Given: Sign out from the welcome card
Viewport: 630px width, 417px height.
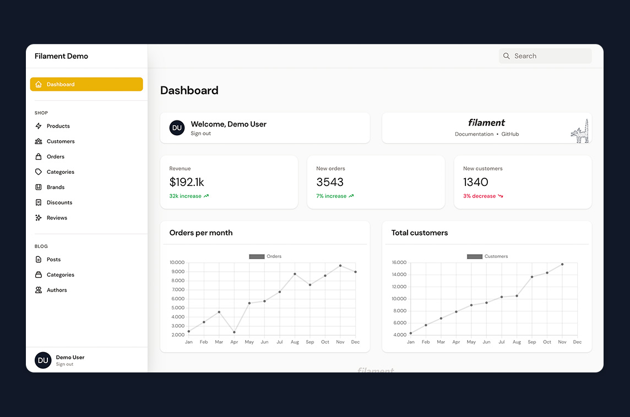Looking at the screenshot, I should 200,133.
